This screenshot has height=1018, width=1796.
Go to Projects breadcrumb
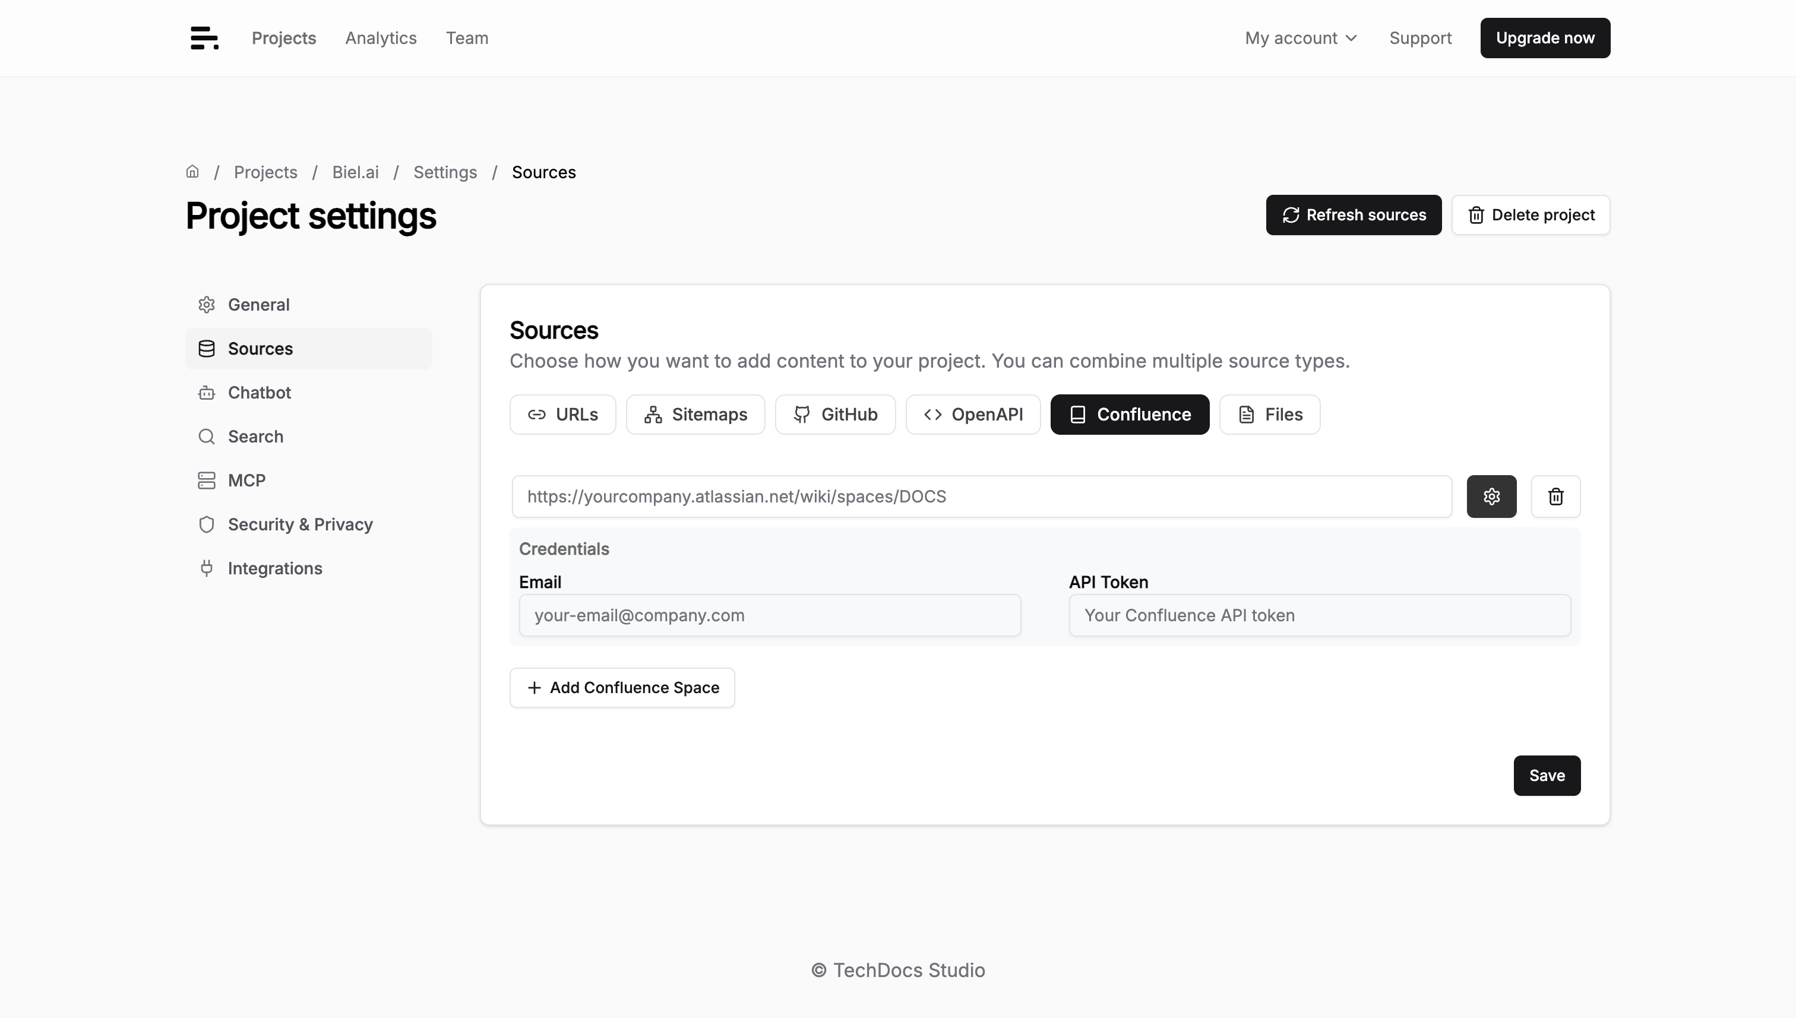coord(265,172)
